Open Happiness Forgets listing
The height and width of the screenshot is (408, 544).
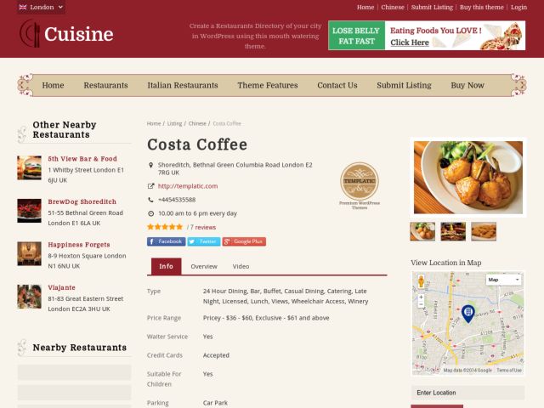click(79, 245)
